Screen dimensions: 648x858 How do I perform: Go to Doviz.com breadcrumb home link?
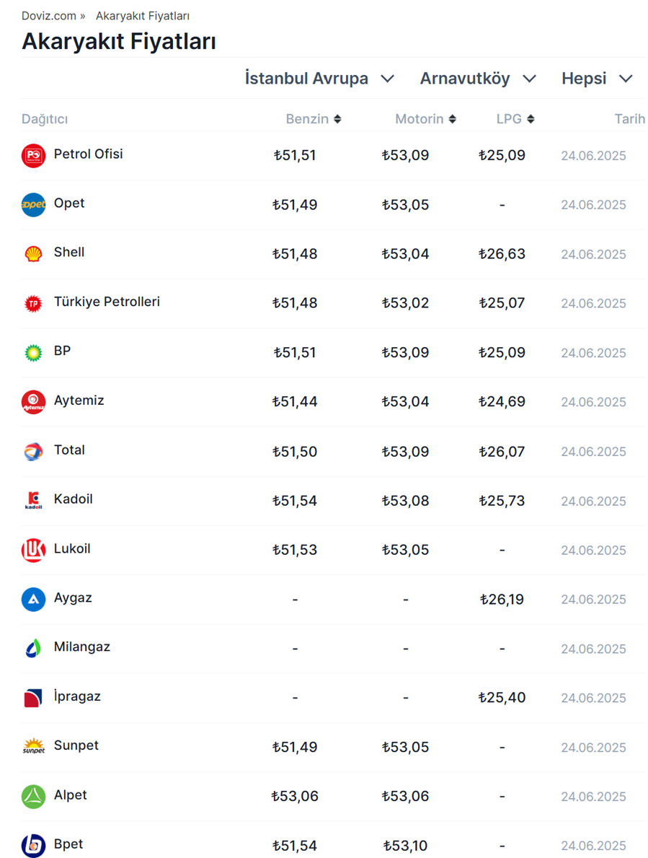(49, 16)
